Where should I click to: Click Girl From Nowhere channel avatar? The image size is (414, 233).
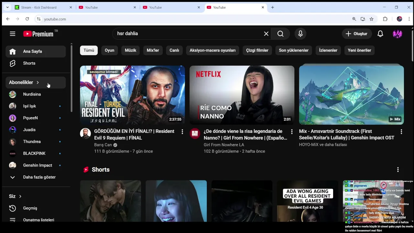(195, 133)
